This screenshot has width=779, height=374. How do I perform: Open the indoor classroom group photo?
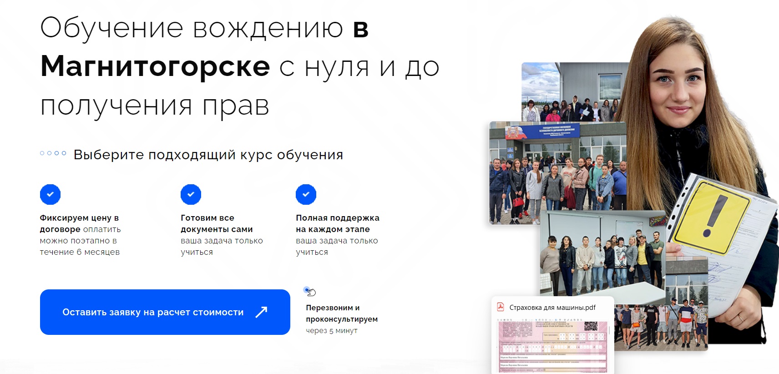pos(602,253)
